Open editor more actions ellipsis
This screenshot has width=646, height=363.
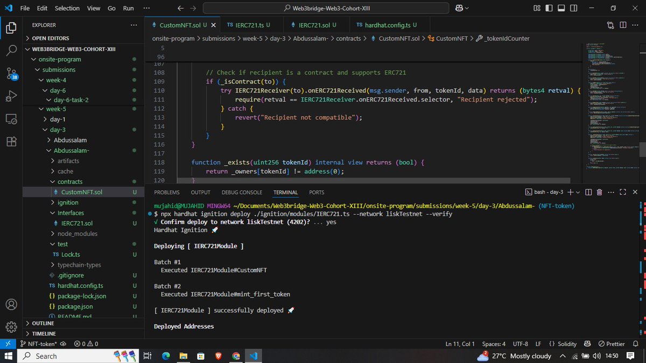pos(636,25)
